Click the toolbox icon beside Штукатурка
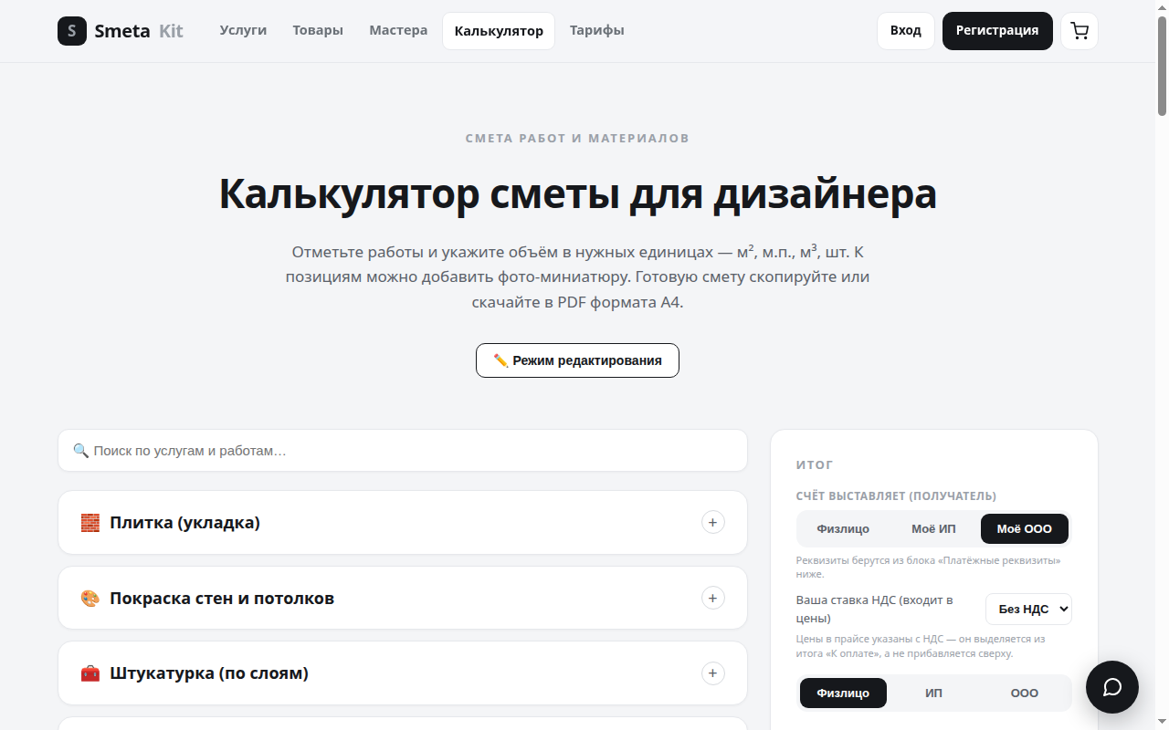This screenshot has height=730, width=1169. click(x=90, y=673)
